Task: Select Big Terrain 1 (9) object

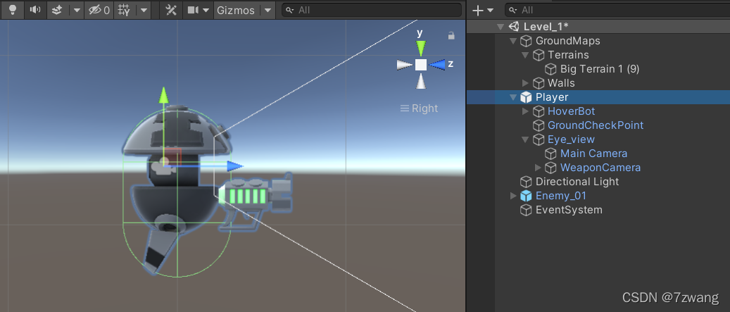Action: 600,69
